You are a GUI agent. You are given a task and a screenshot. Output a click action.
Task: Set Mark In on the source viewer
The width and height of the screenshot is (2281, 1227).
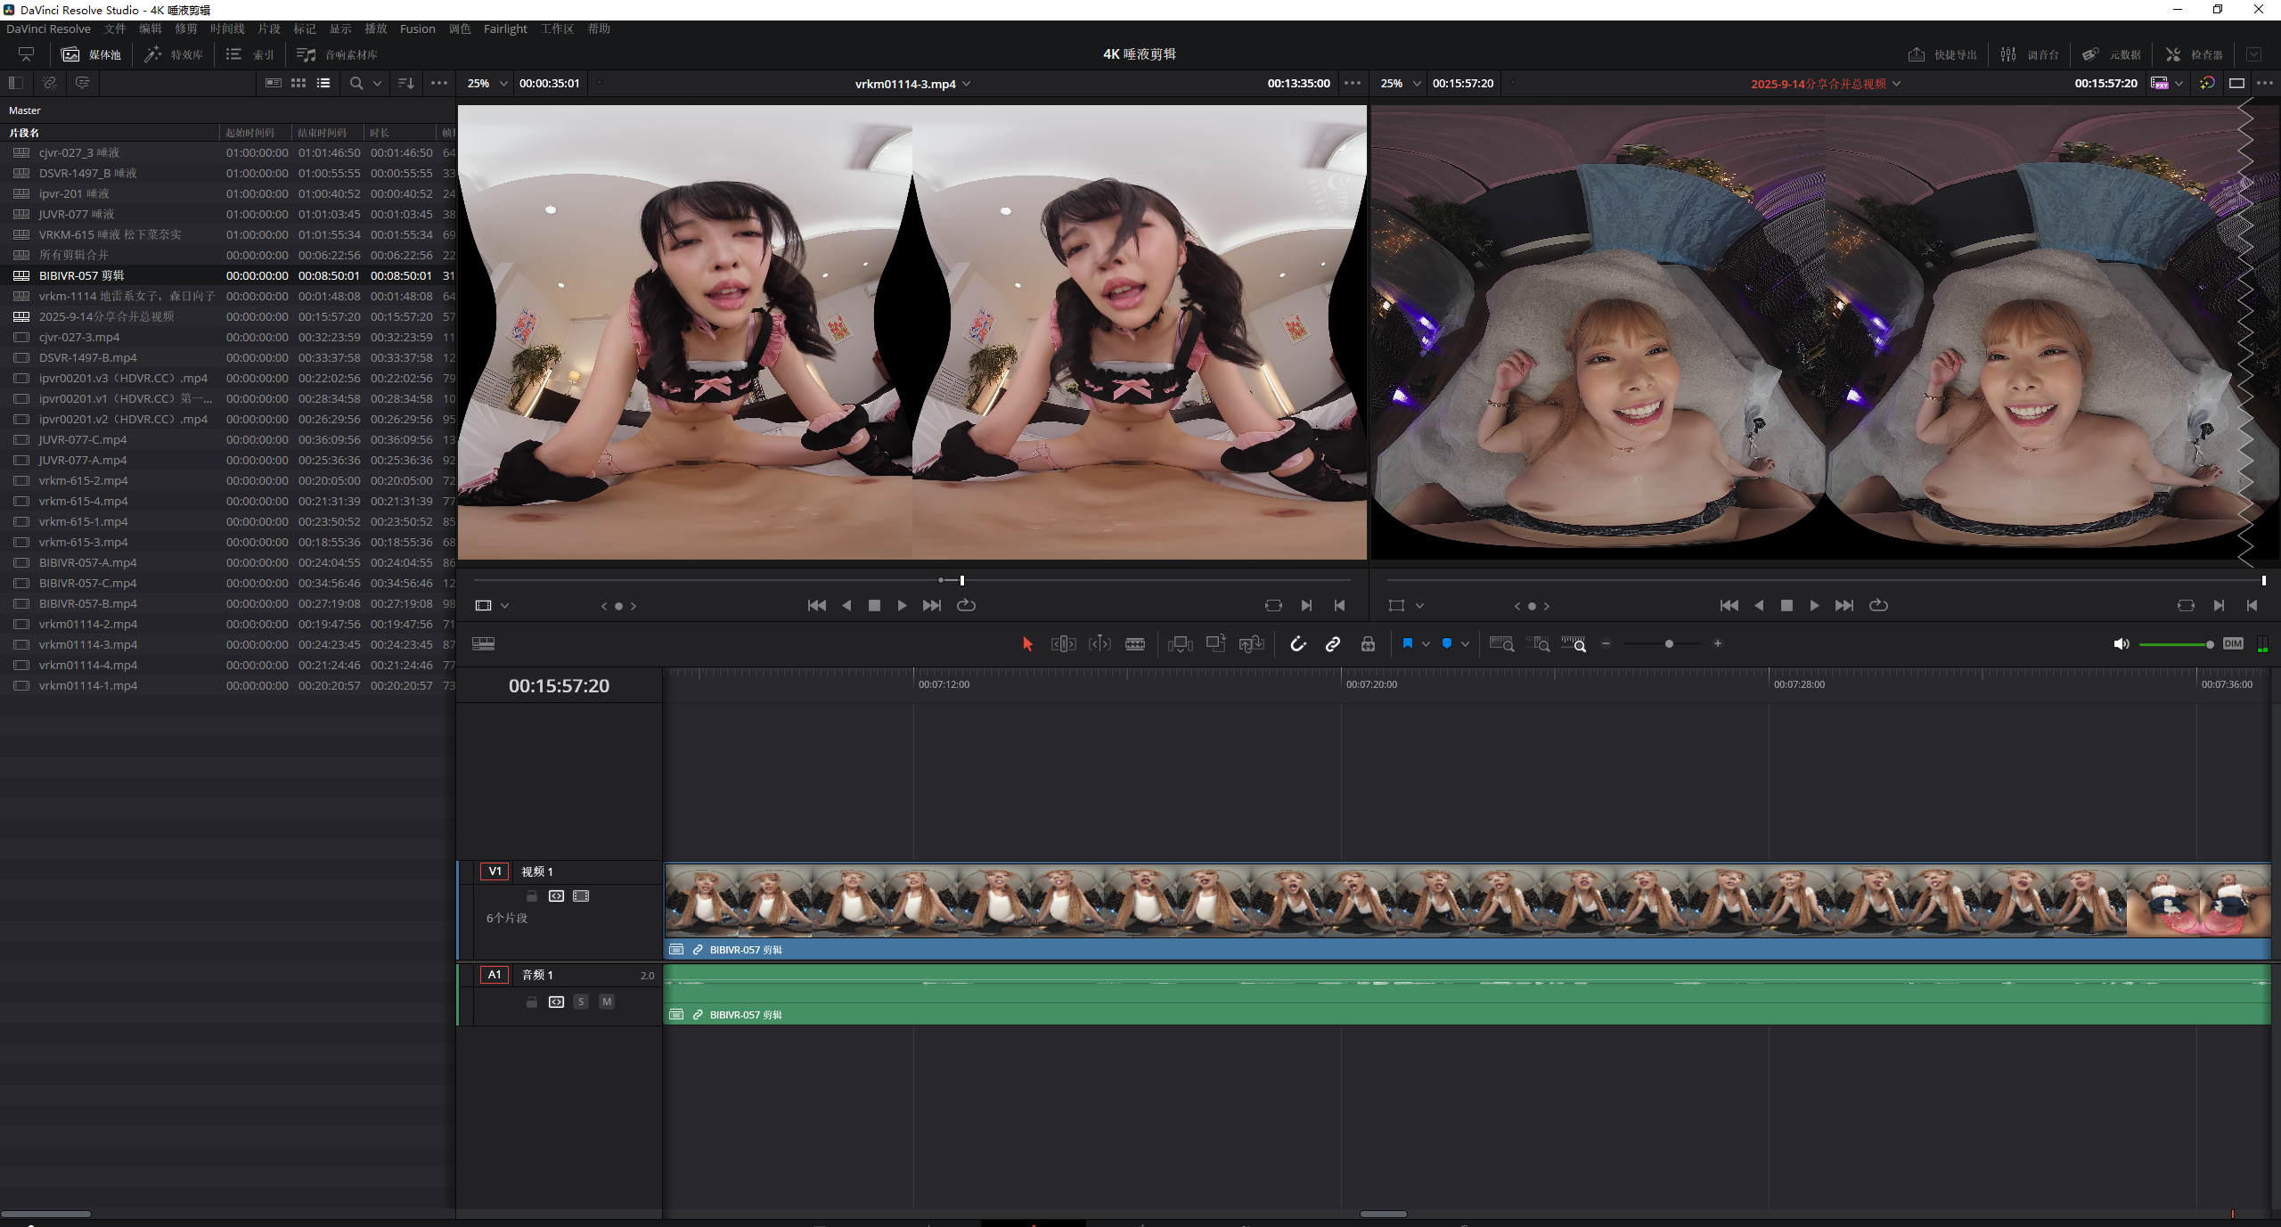click(x=1306, y=605)
